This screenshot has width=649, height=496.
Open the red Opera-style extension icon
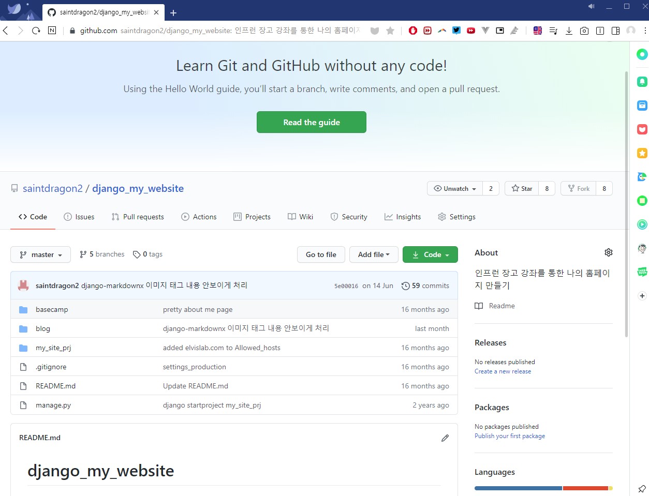point(413,31)
